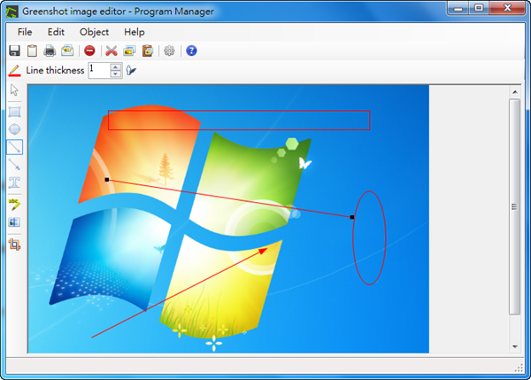
Task: Select the Draw line tool
Action: click(x=14, y=147)
